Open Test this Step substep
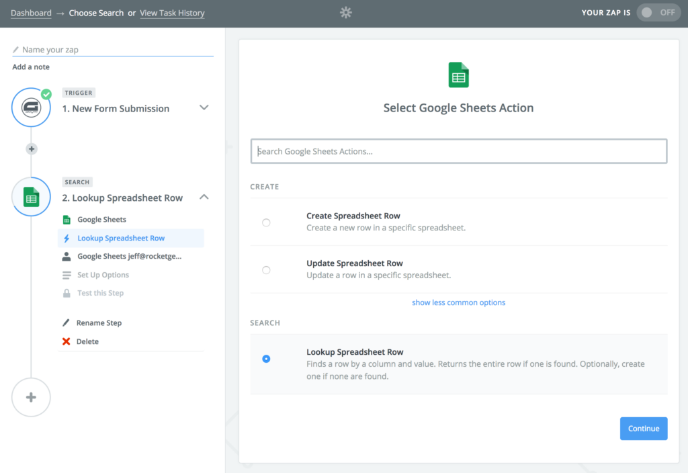 tap(101, 293)
